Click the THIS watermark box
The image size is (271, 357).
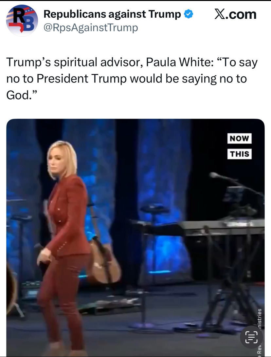(239, 154)
